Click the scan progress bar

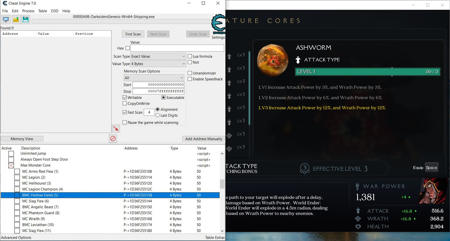click(x=121, y=21)
